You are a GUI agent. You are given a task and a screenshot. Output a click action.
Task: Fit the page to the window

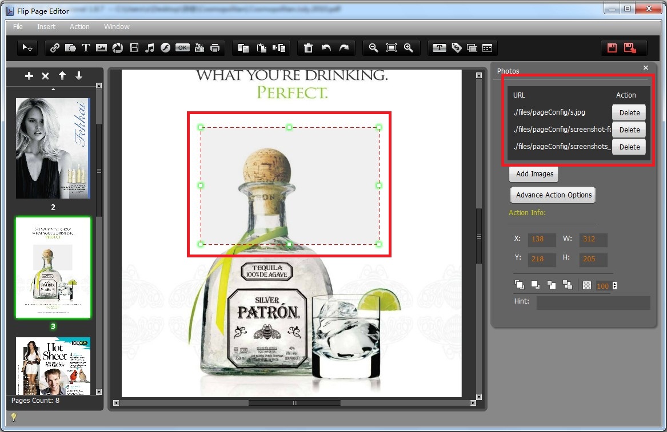click(392, 48)
